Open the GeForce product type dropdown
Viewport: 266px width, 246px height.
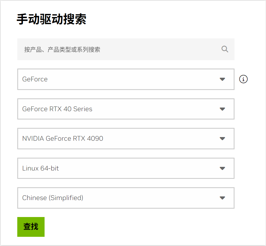(125, 79)
